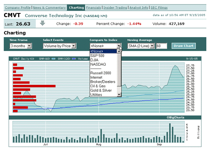Open the Volume by Price events dropdown
Viewport: 210px width, 151px height.
[x=60, y=46]
